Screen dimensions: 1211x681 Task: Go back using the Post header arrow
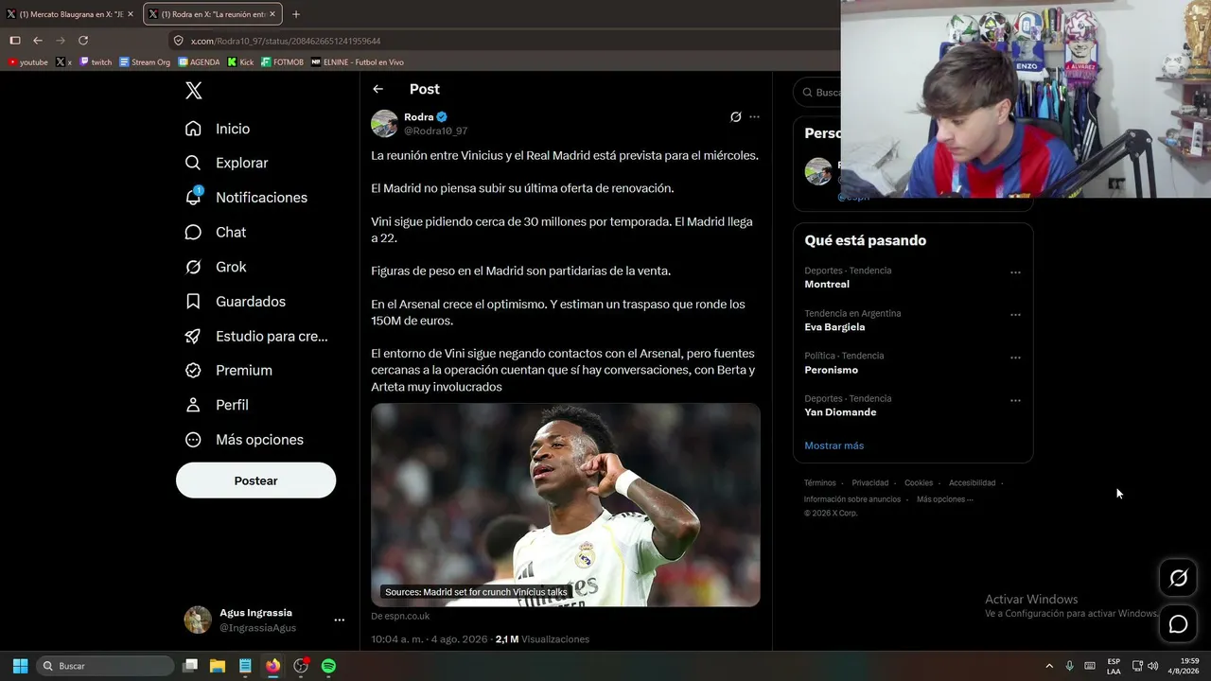click(x=378, y=89)
